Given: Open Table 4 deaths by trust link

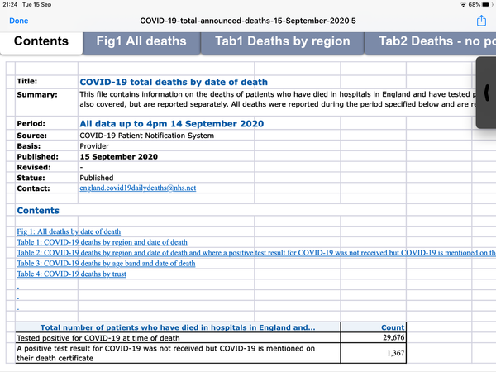Looking at the screenshot, I should (71, 274).
